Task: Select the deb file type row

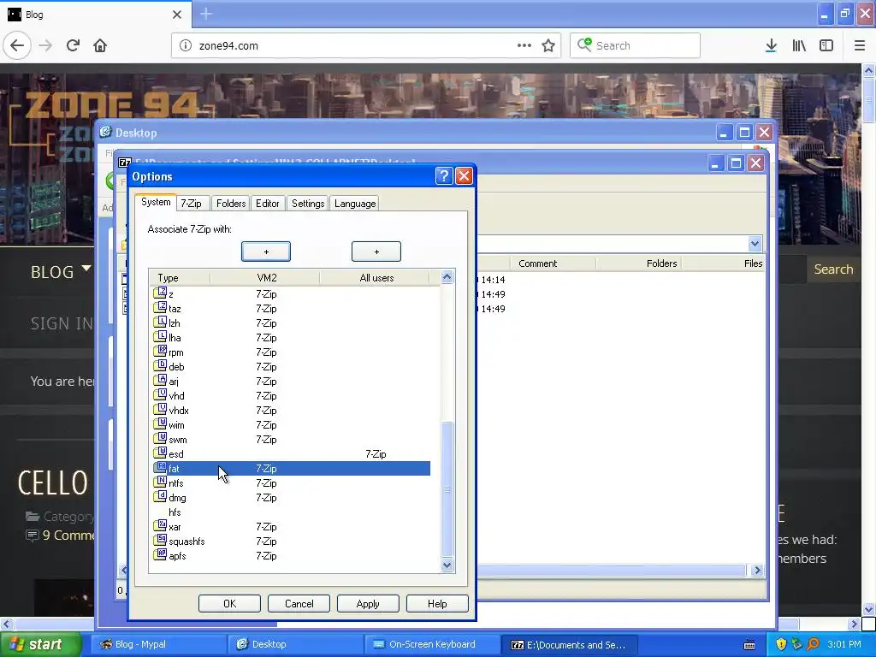Action: tap(291, 366)
